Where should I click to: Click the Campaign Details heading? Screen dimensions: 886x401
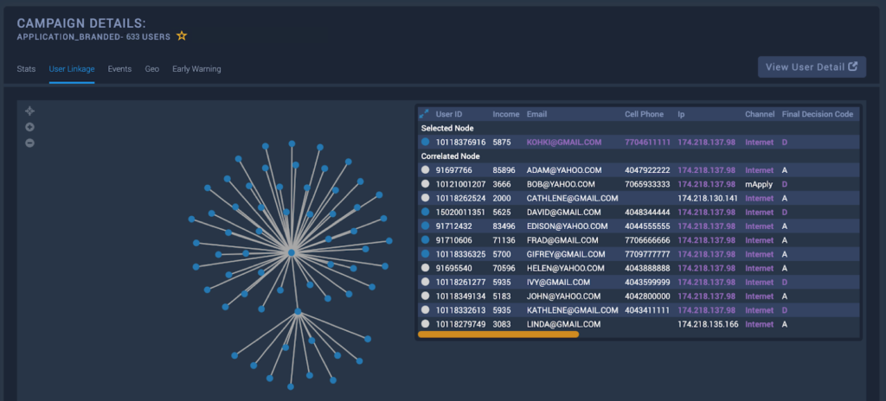point(81,23)
